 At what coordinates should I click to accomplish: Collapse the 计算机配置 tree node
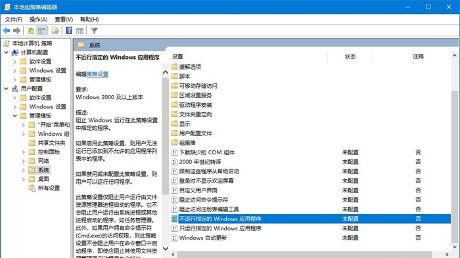point(6,53)
